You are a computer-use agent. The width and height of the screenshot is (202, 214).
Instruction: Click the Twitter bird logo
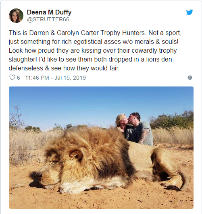[190, 12]
